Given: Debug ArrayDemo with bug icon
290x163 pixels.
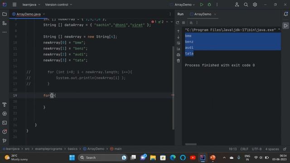Looking at the screenshot, I should click(209, 5).
